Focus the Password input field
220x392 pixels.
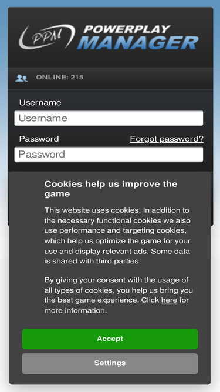point(109,154)
